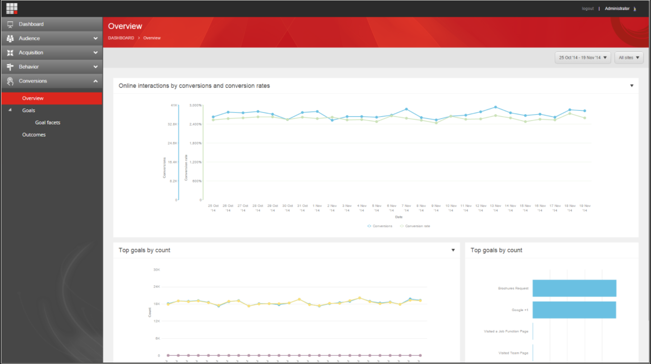Click the '41K' y-axis value
The height and width of the screenshot is (364, 651).
[x=174, y=105]
